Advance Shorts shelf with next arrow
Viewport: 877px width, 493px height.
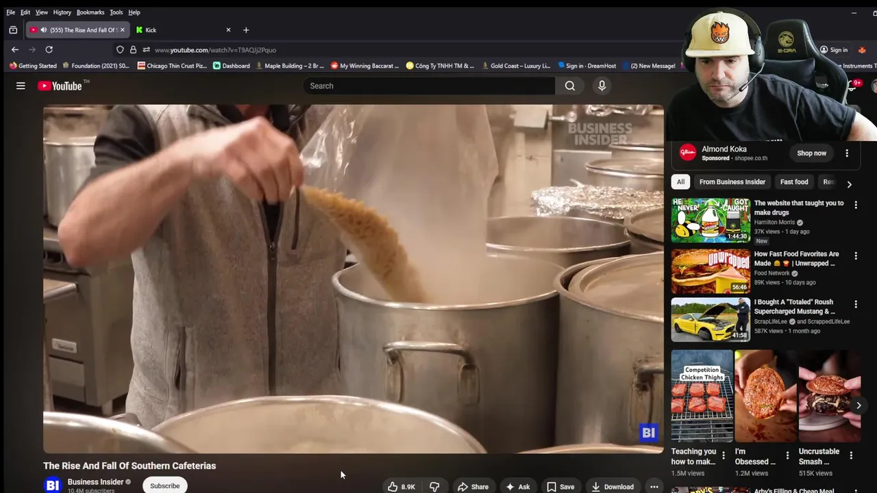coord(858,405)
